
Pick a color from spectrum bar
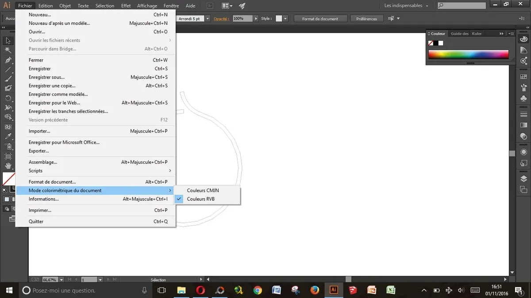469,55
